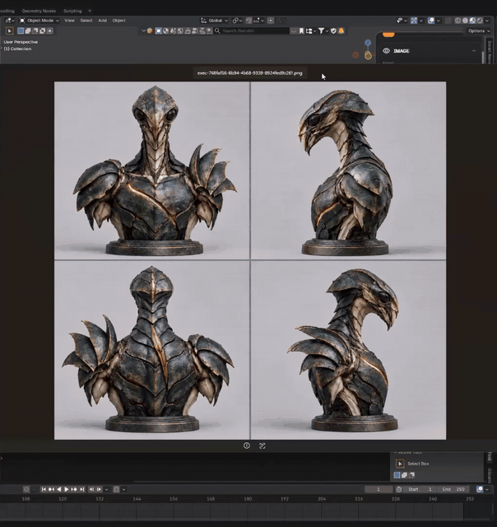Click the magnifier icon in search field
This screenshot has width=497, height=527.
pos(217,30)
